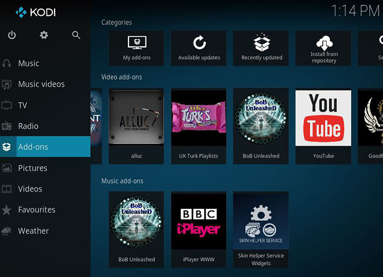Image resolution: width=383 pixels, height=277 pixels.
Task: Select Music videos in sidebar
Action: click(45, 84)
